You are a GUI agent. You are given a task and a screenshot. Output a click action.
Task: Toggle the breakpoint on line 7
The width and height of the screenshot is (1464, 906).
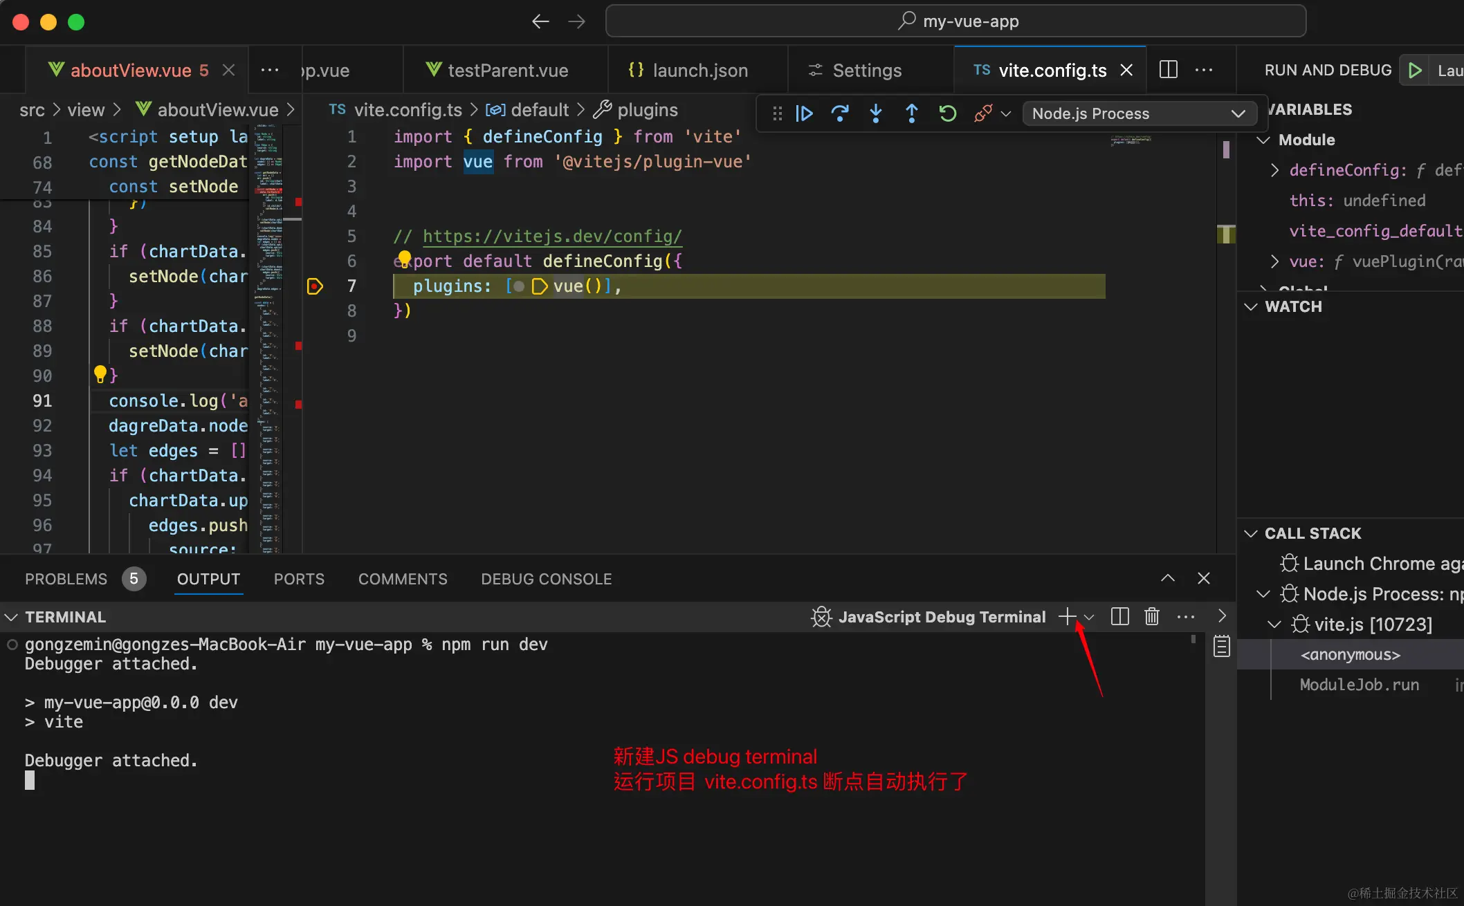click(x=315, y=286)
